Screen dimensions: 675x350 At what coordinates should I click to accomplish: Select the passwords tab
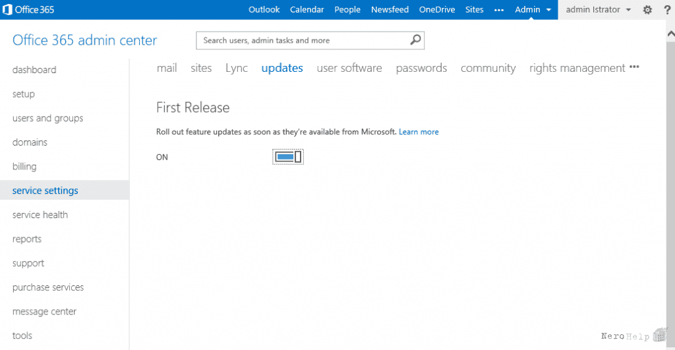point(421,68)
